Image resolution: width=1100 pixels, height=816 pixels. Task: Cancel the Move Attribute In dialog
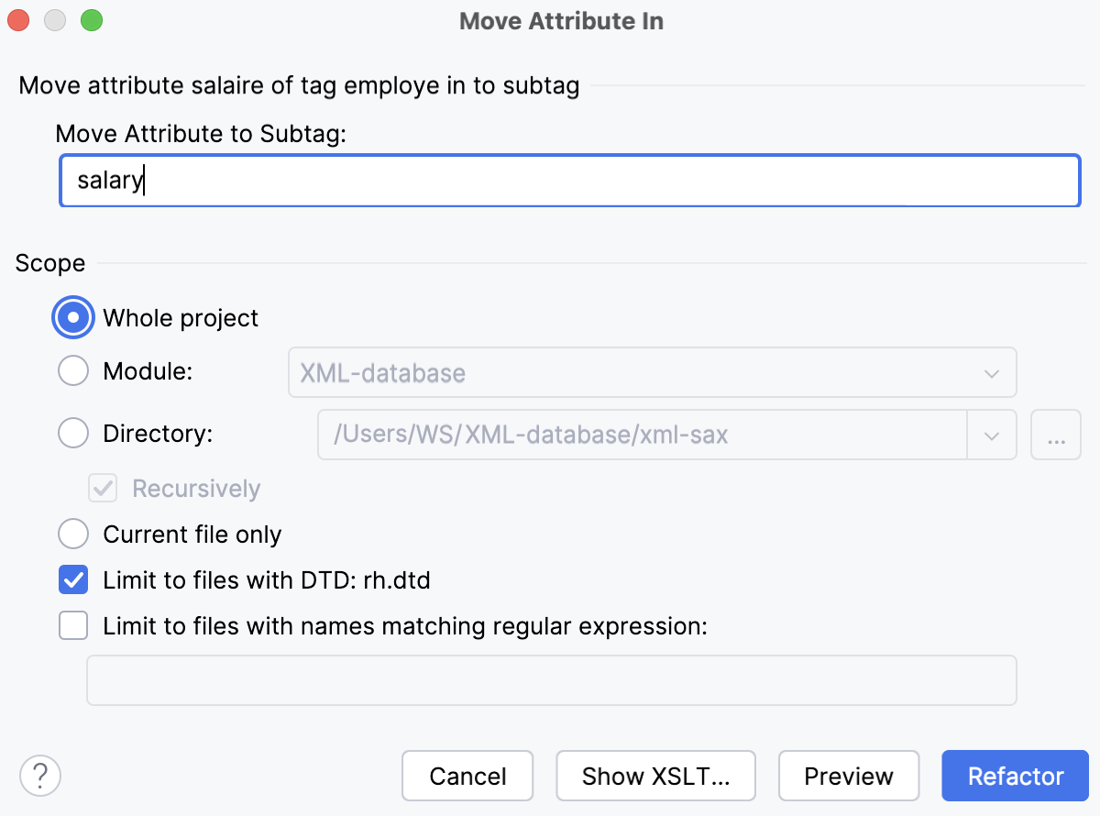467,776
